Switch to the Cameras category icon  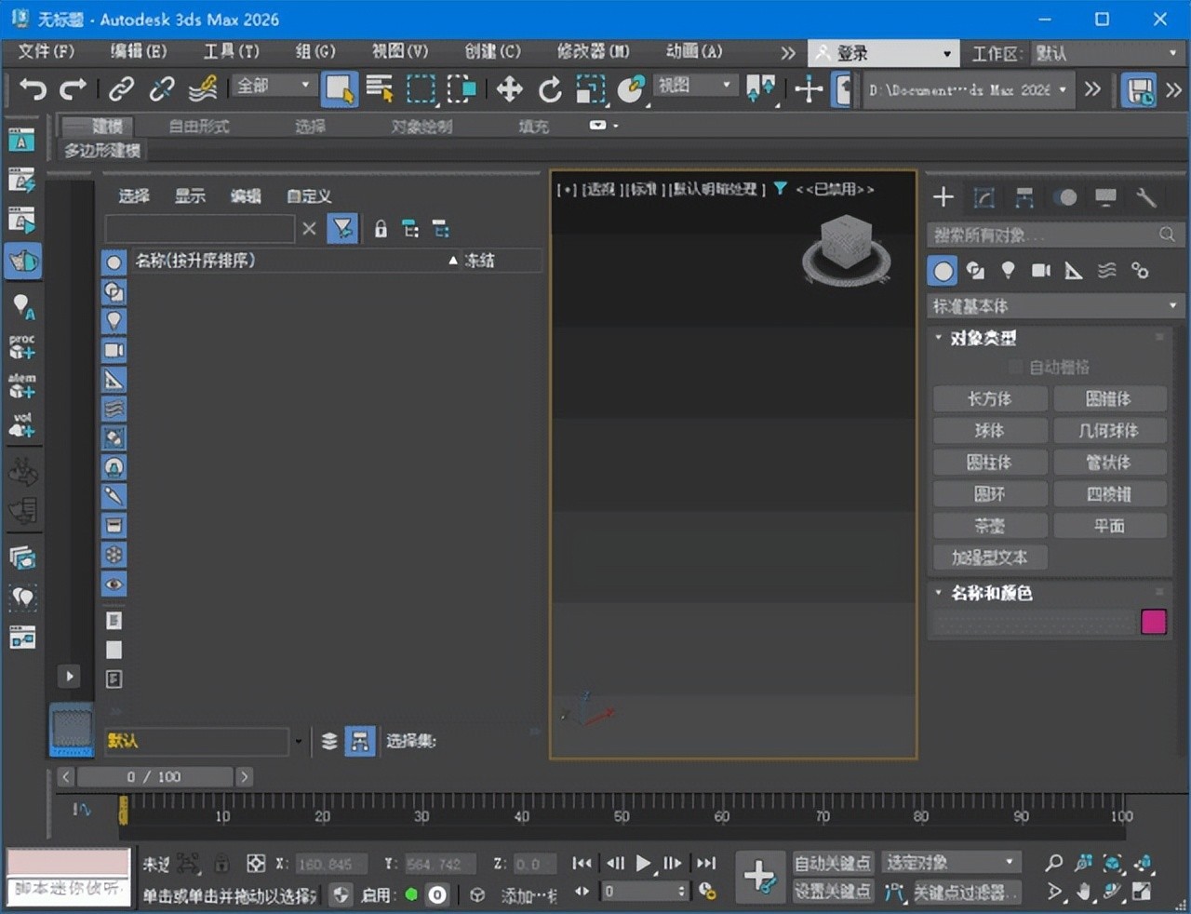(1040, 271)
